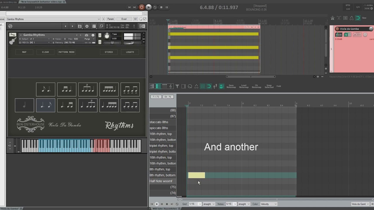The image size is (374, 210).
Task: Select the dotted quarter-eighth rhythm pattern
Action: [x=46, y=105]
